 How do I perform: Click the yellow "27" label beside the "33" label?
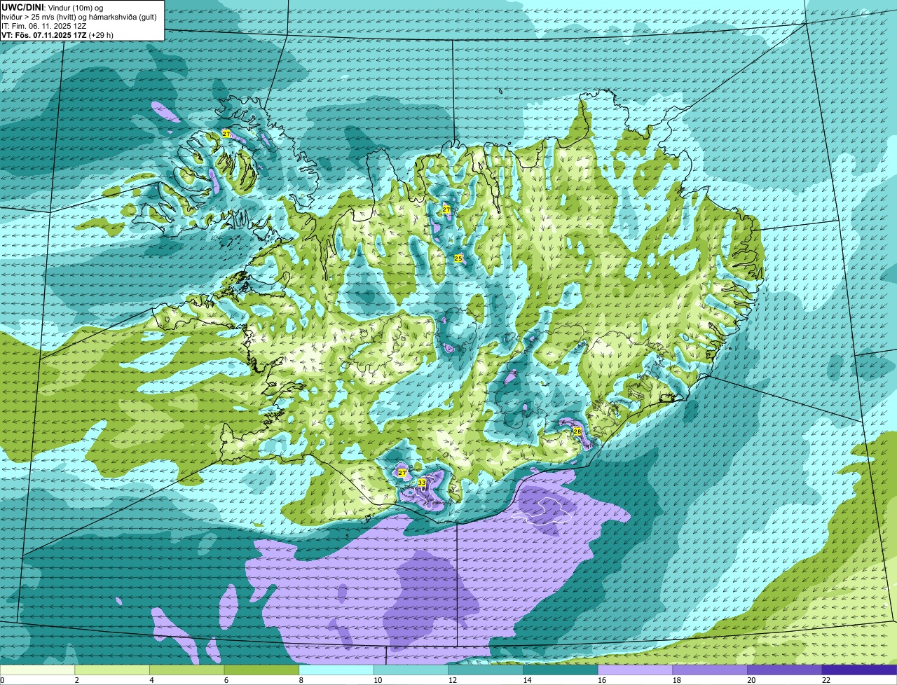(402, 473)
